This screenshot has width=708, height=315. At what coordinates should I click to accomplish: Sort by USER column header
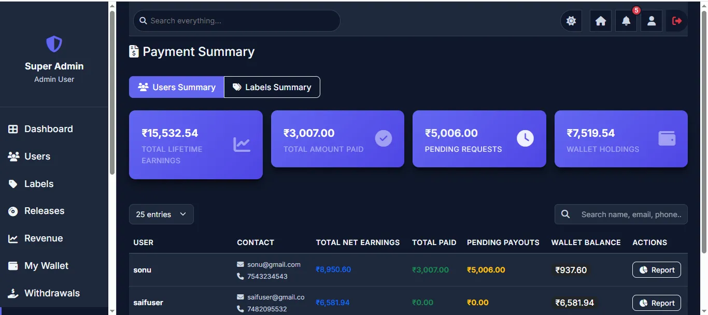(x=144, y=242)
